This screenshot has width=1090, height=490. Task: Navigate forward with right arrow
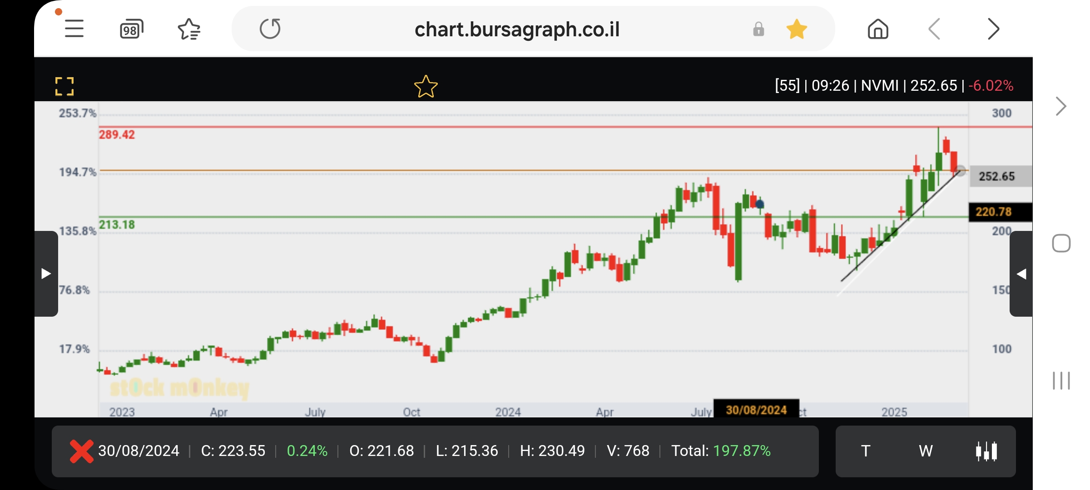(993, 29)
